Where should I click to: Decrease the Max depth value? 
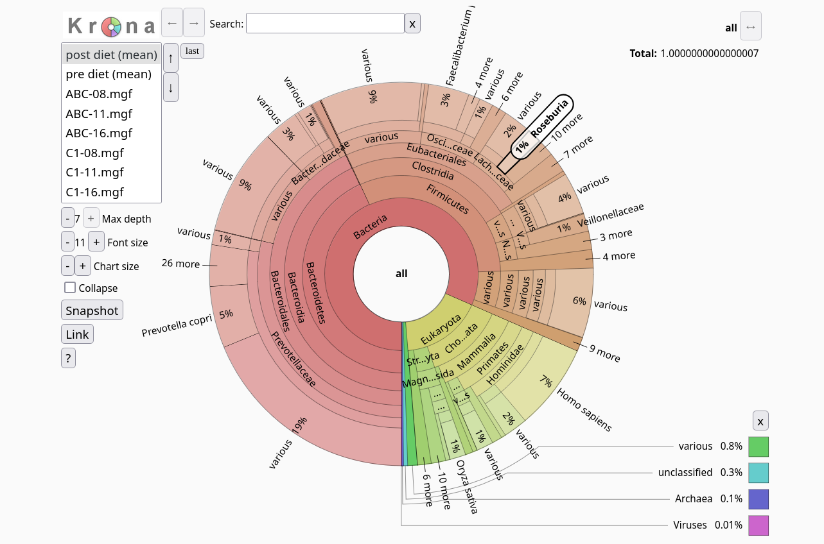click(x=67, y=218)
